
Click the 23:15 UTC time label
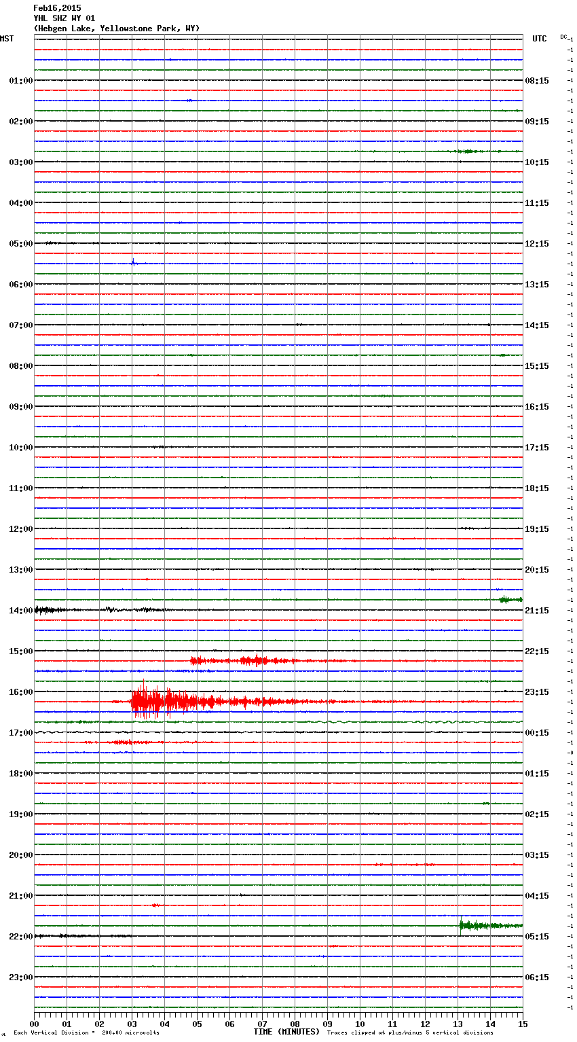(537, 692)
